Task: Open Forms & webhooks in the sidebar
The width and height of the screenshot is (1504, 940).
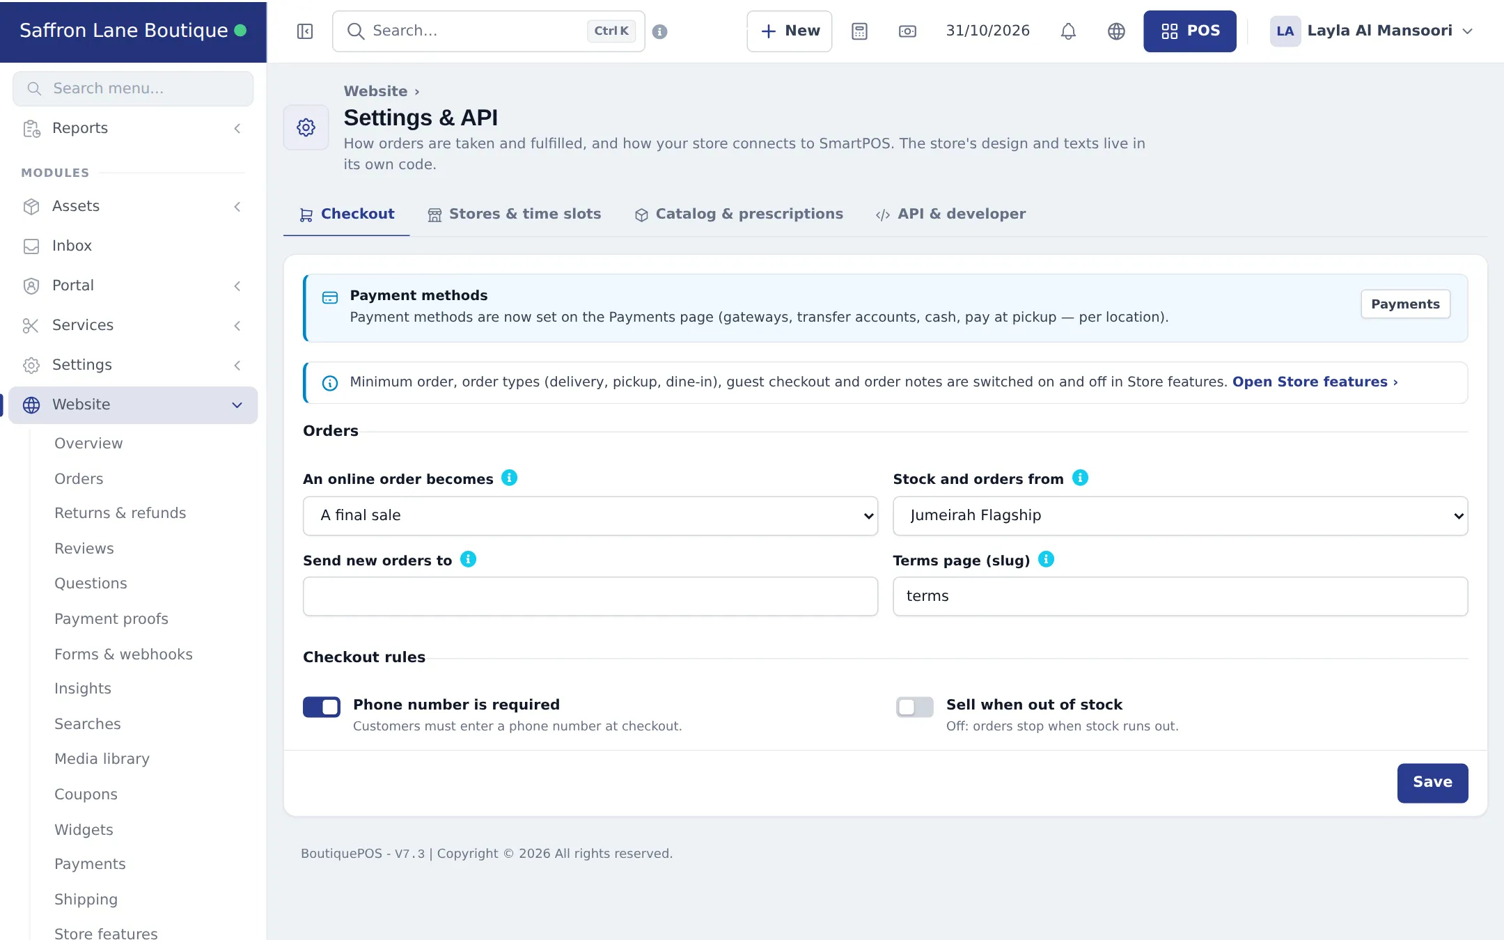Action: [123, 655]
